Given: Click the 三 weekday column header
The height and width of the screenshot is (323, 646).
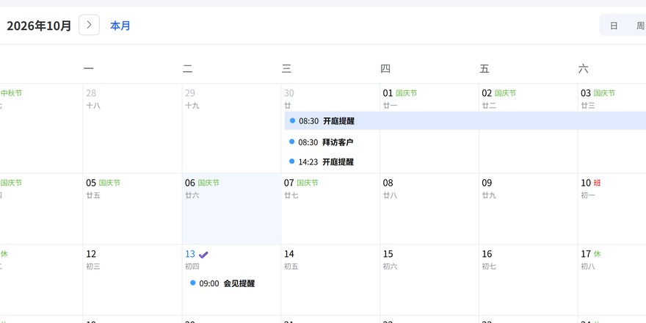Looking at the screenshot, I should click(x=287, y=68).
